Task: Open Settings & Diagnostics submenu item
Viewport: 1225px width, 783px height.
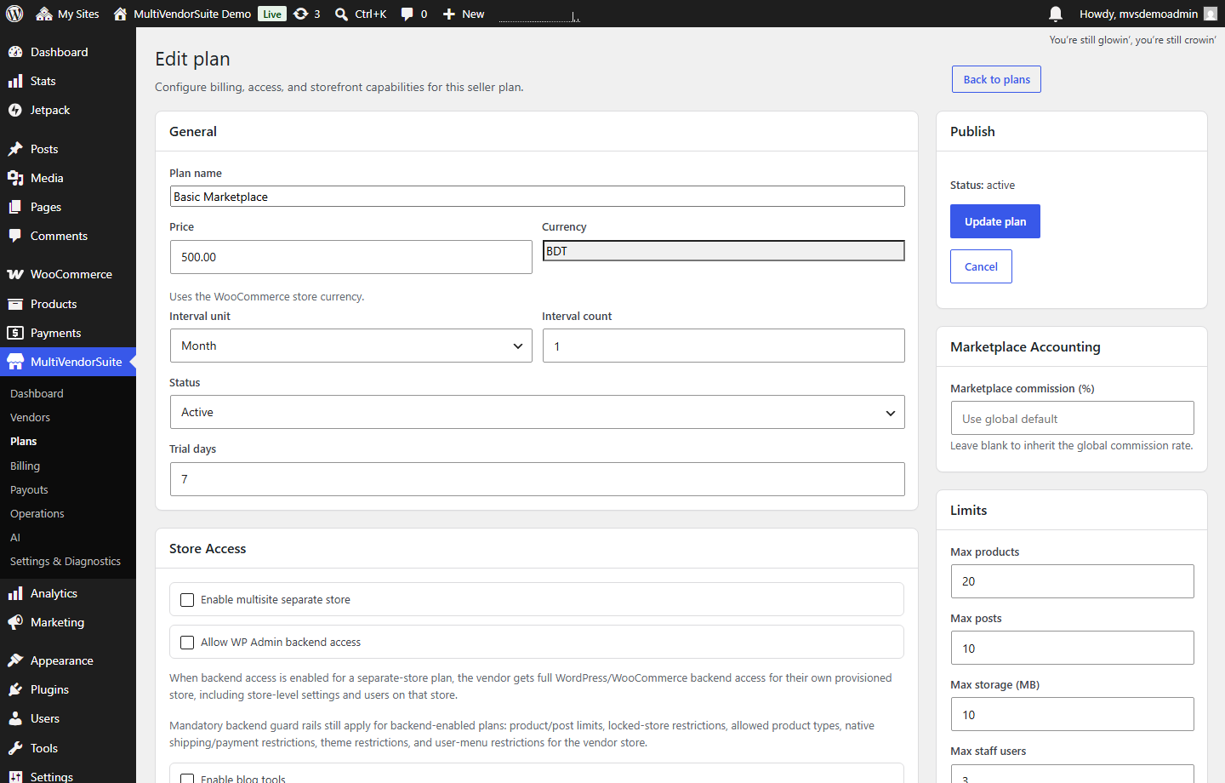Action: coord(66,561)
